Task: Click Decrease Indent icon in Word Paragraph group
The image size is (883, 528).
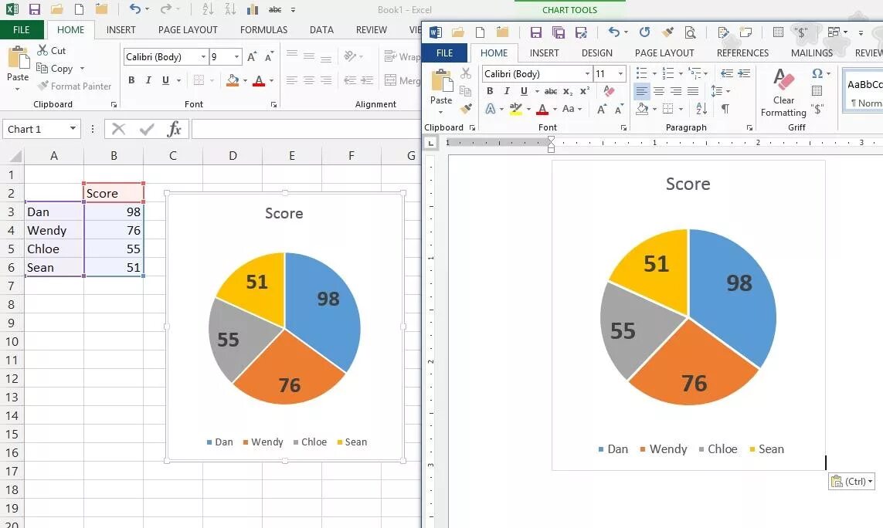Action: tap(726, 73)
